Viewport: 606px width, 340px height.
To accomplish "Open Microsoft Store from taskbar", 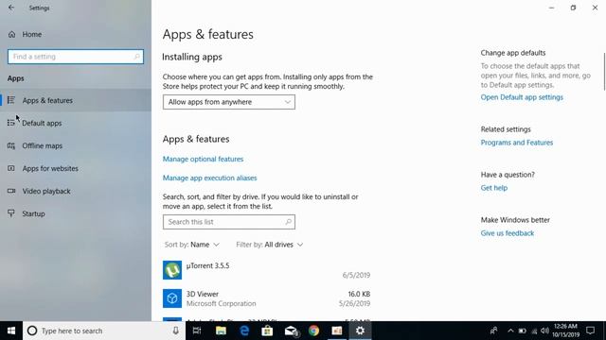I will pyautogui.click(x=267, y=331).
